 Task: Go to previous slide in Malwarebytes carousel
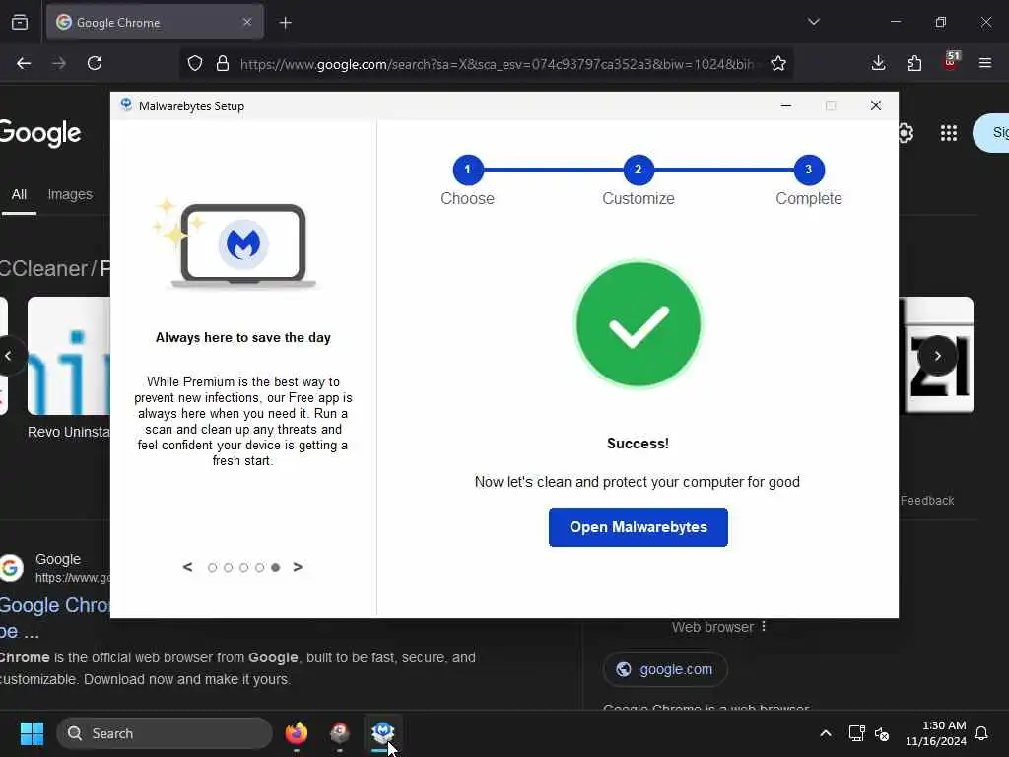[188, 567]
